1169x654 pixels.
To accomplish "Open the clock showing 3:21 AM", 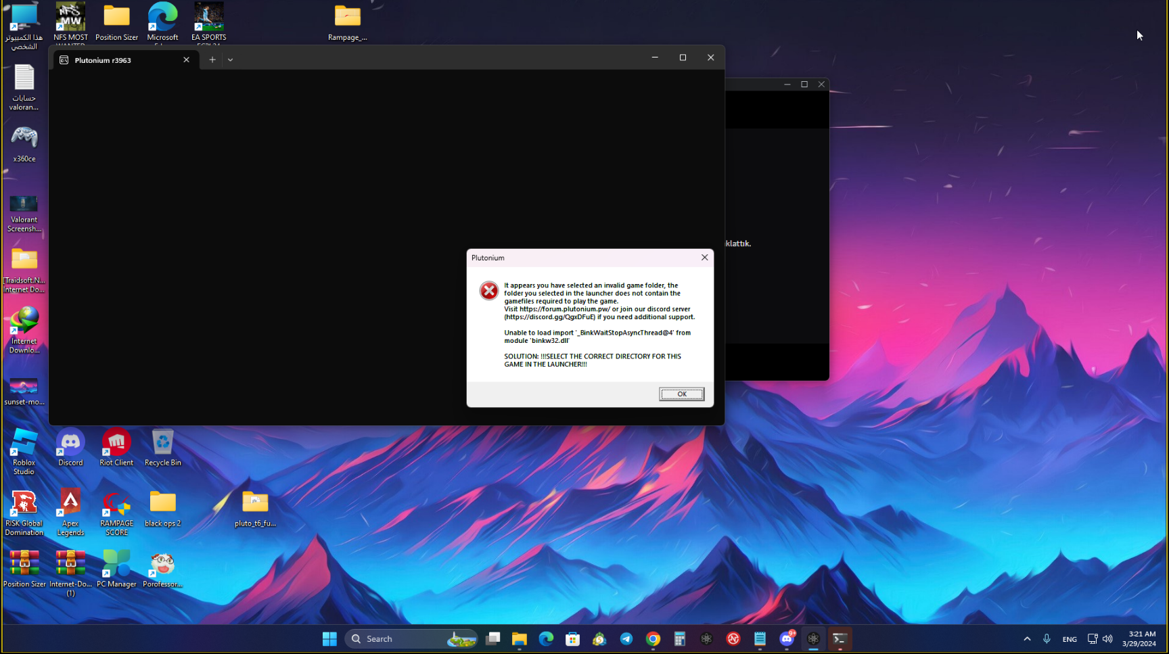I will [1139, 639].
